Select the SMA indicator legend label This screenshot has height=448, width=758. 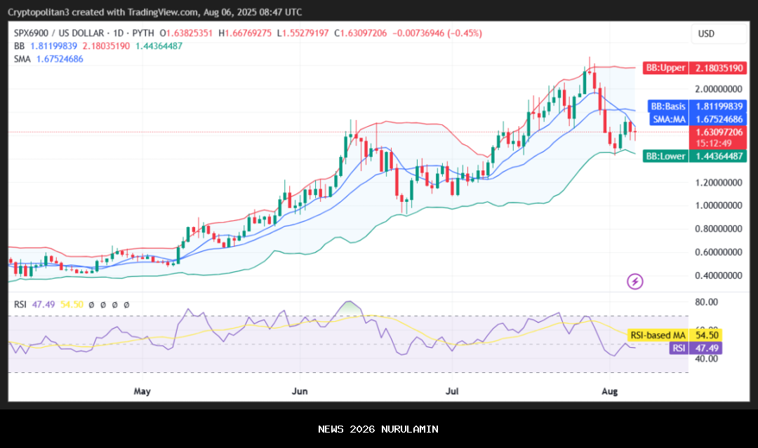tap(22, 59)
